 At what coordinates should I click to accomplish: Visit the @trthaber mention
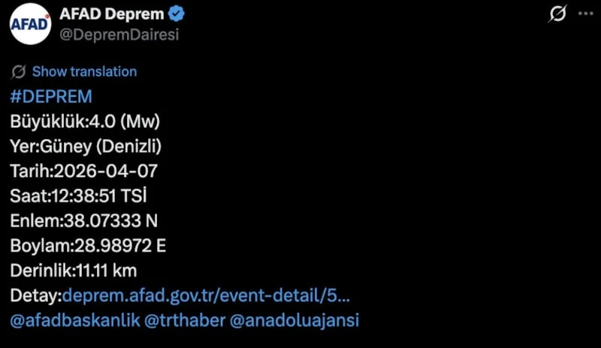pyautogui.click(x=183, y=320)
